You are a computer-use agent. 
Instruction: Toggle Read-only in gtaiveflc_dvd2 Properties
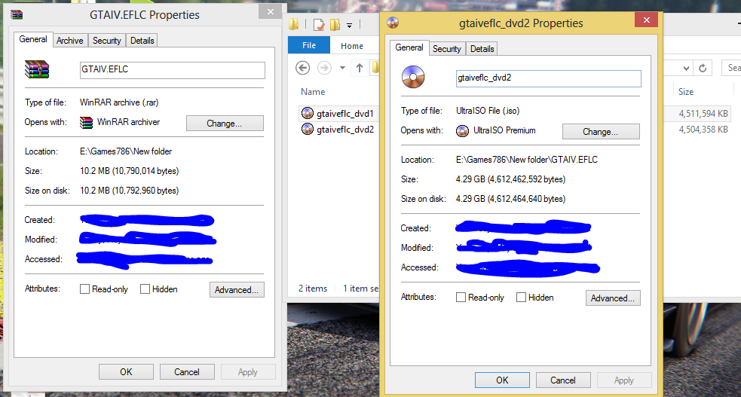click(461, 298)
